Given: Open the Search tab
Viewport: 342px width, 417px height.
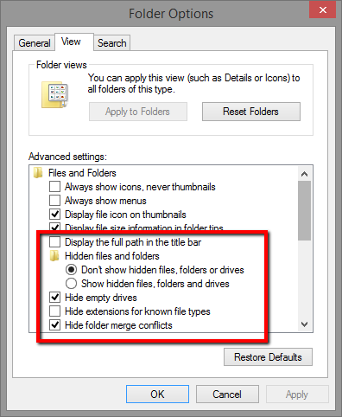Looking at the screenshot, I should click(x=112, y=43).
